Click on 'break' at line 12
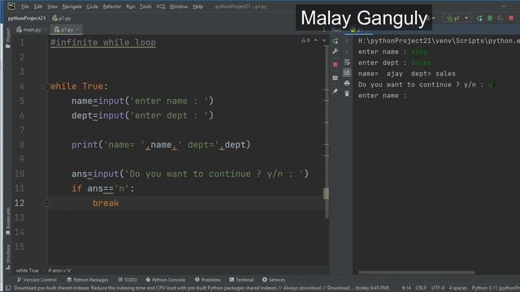Screen dimensions: 520x292 point(106,204)
